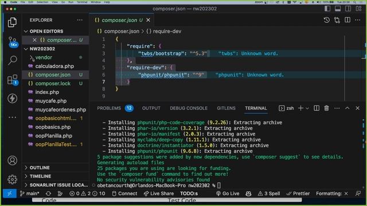This screenshot has width=367, height=206.
Task: Toggle the bottom panel layout icon
Action: coord(338,9)
